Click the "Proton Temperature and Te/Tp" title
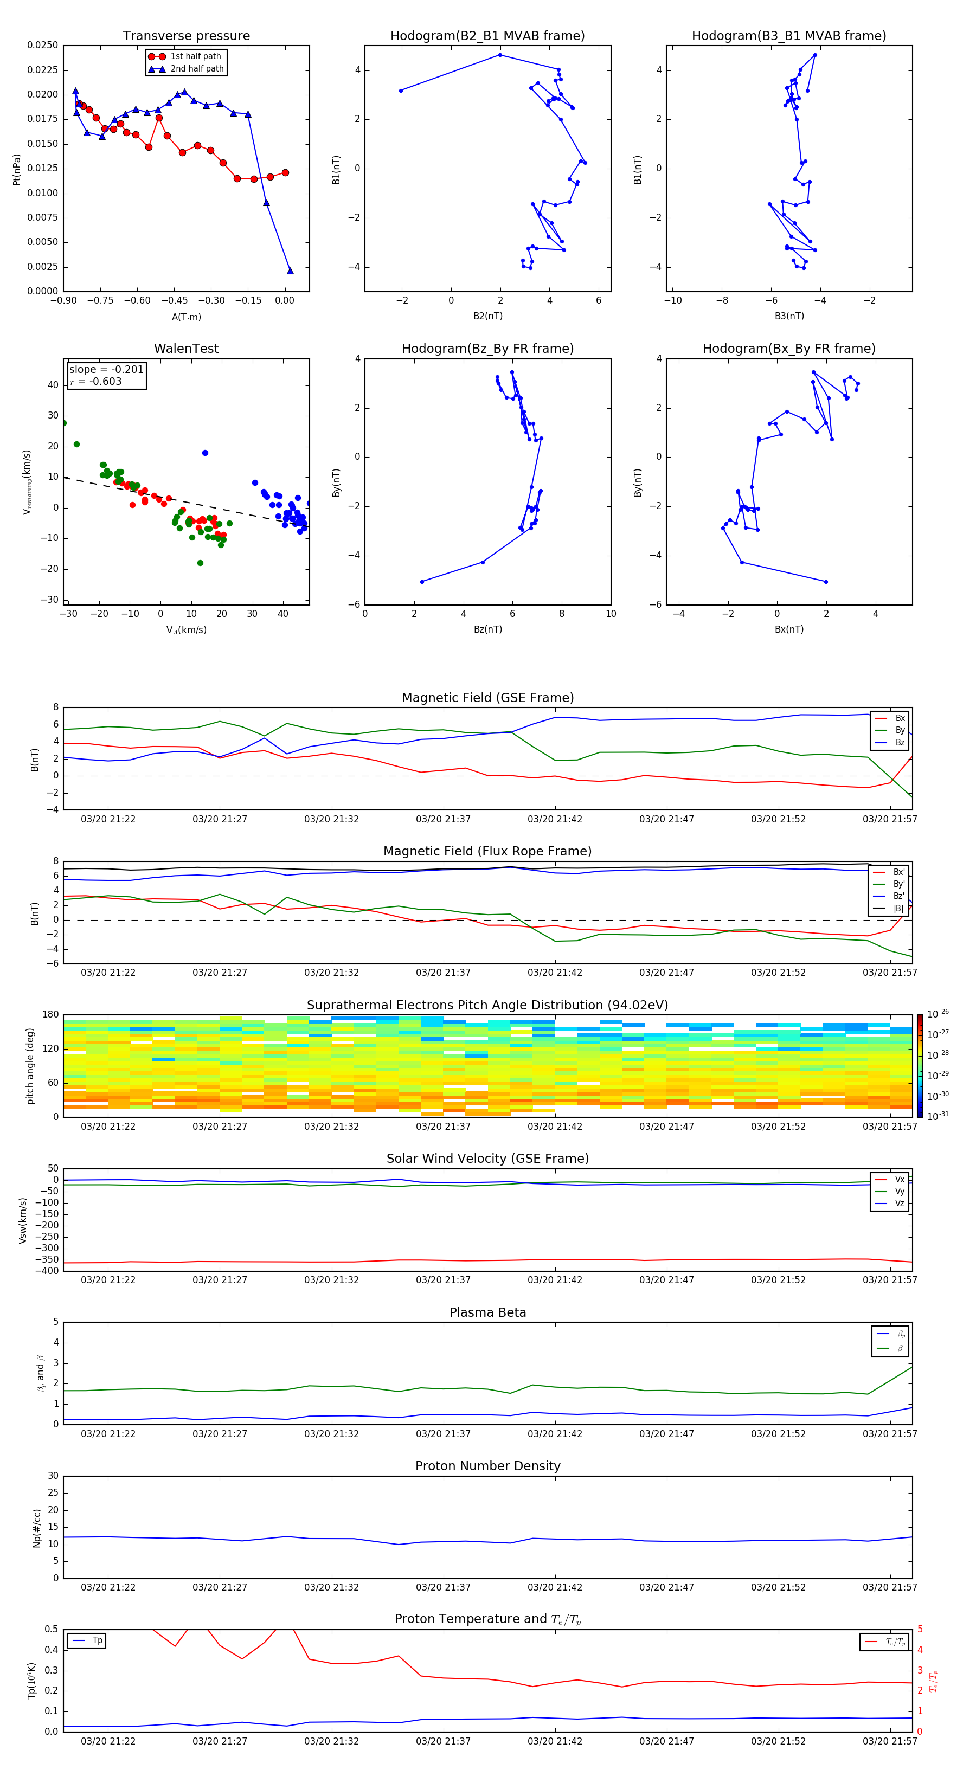Viewport: 976px width, 1789px height. click(487, 1619)
